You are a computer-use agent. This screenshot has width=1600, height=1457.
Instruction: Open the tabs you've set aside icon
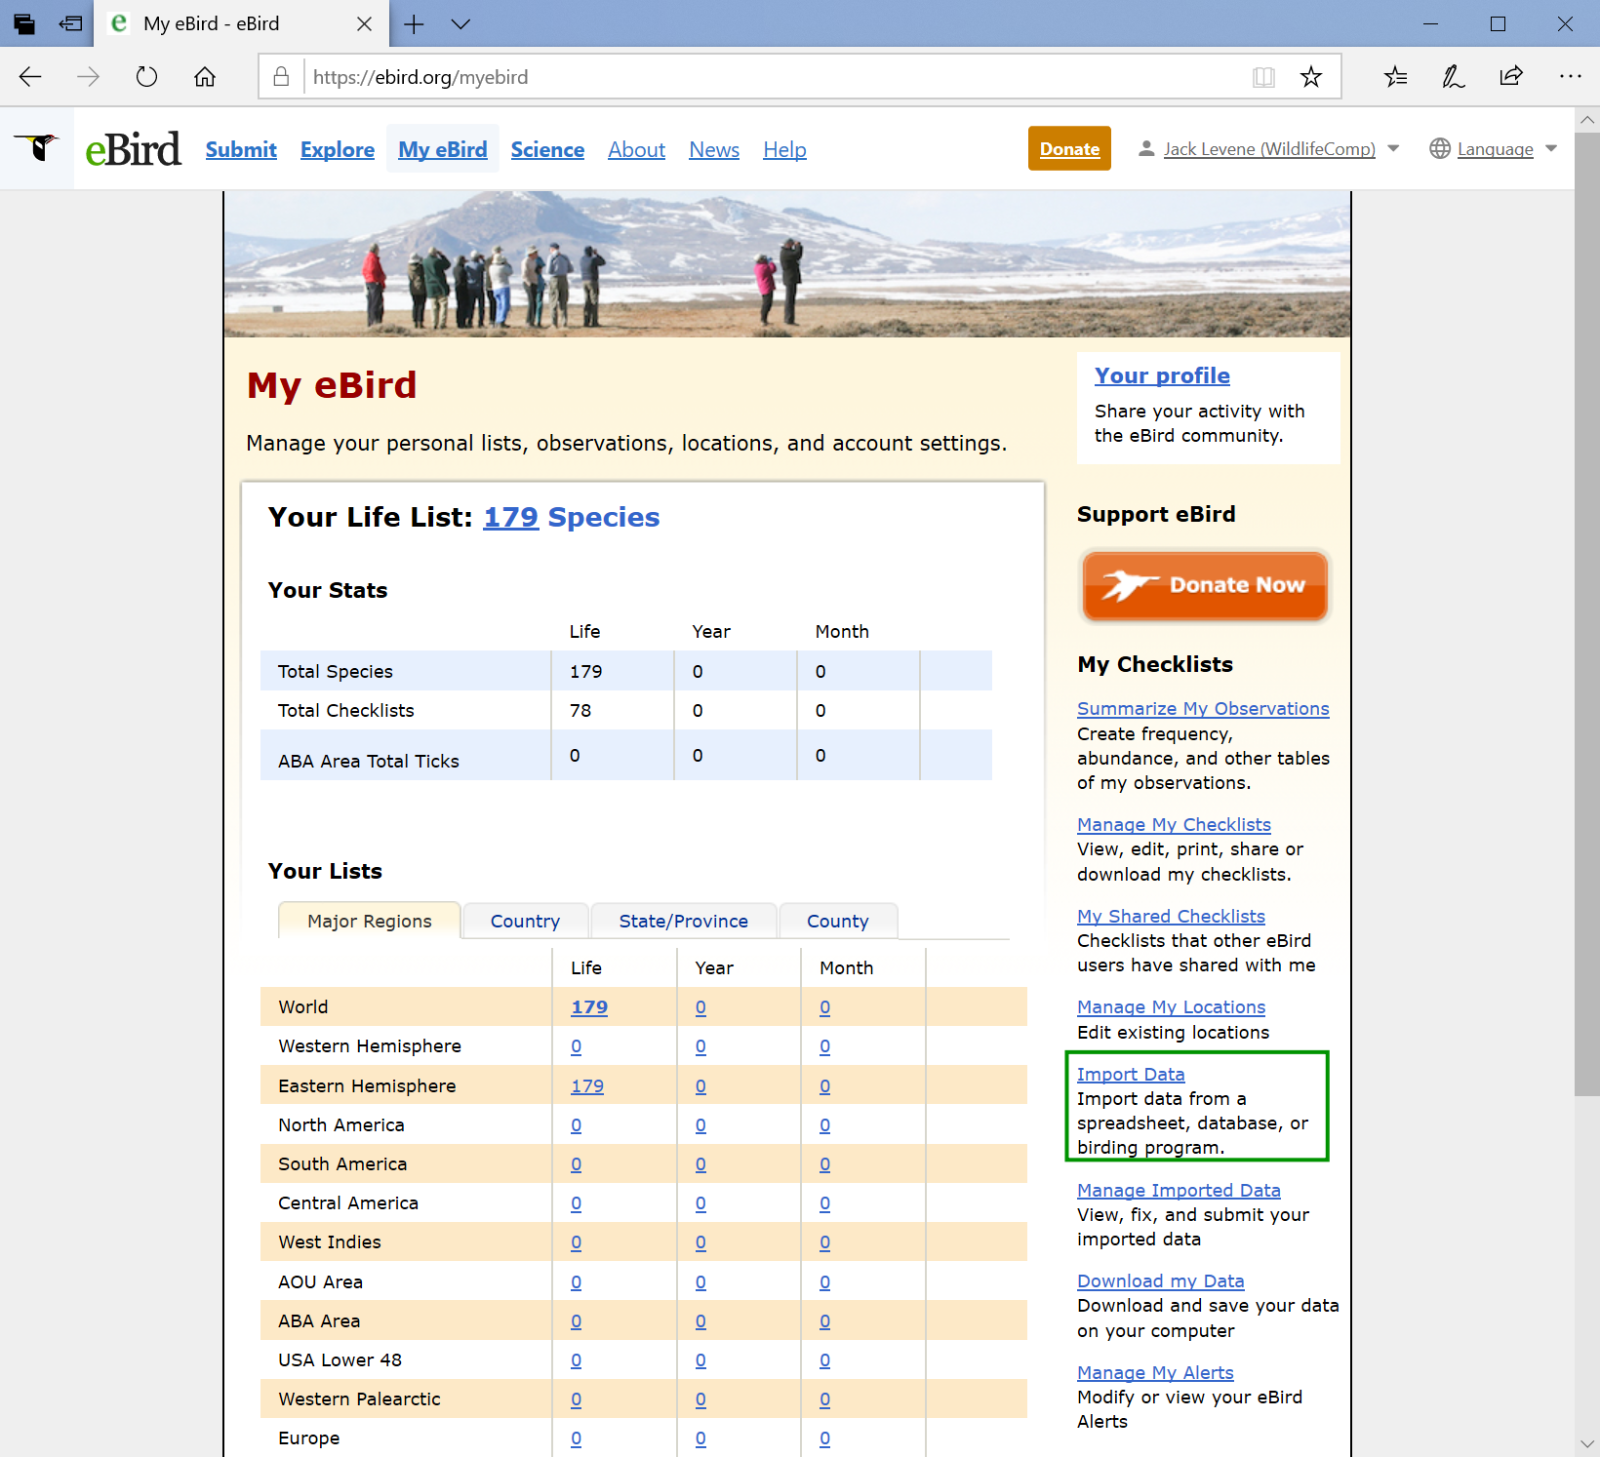coord(24,23)
